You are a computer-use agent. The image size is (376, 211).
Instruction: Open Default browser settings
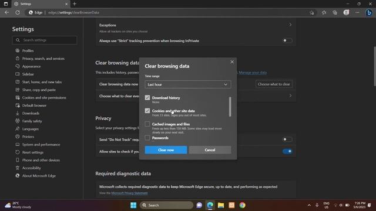click(x=34, y=105)
